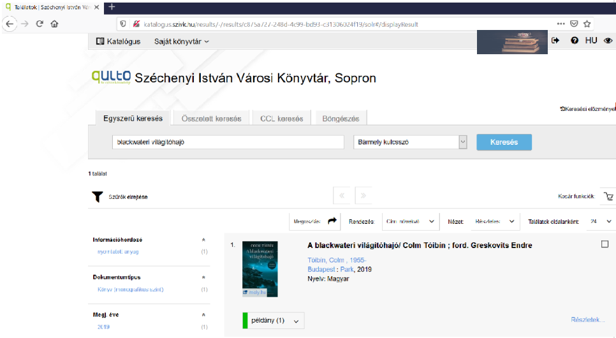
Task: Collapse the Információhordozó facet
Action: 203,240
